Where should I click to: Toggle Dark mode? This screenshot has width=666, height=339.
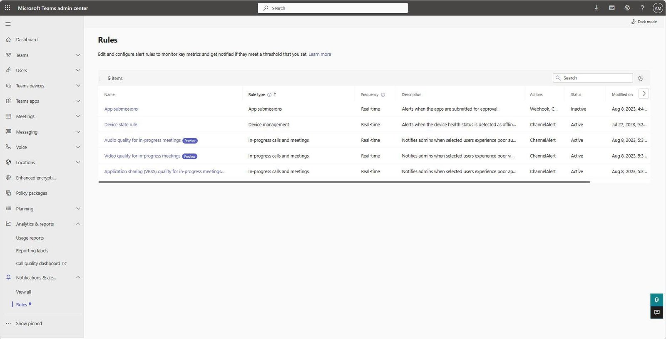[644, 22]
